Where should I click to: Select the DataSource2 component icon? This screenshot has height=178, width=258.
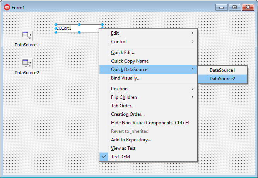click(x=27, y=64)
